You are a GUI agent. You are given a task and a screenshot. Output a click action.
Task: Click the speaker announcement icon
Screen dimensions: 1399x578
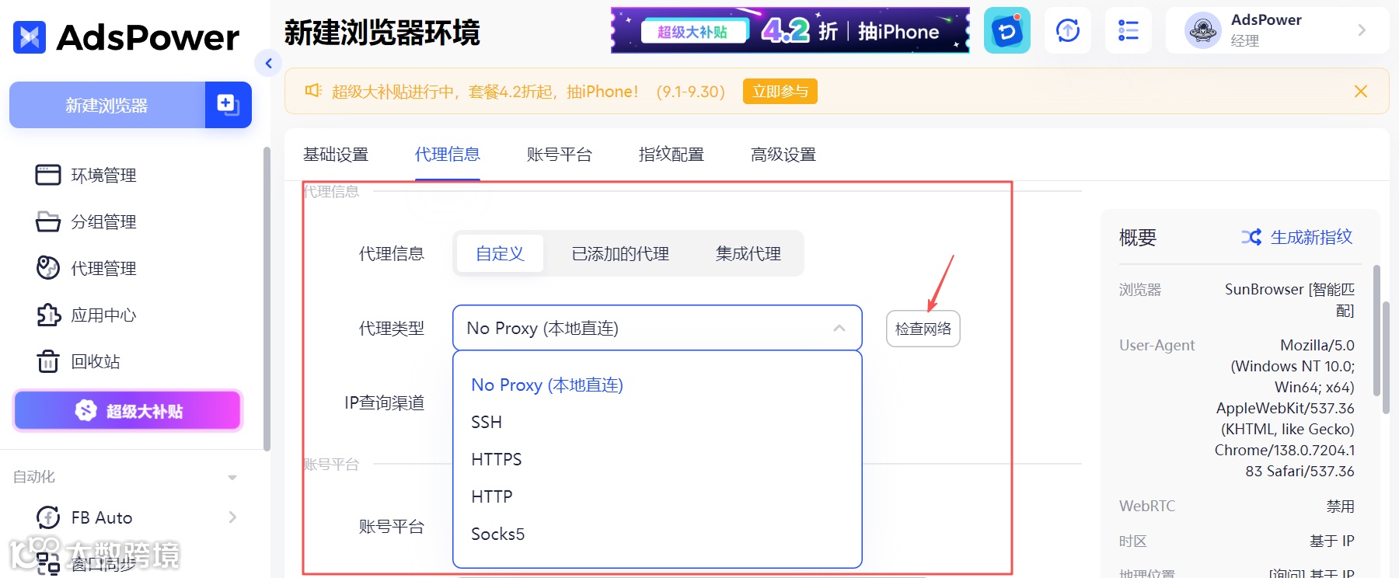(x=313, y=91)
